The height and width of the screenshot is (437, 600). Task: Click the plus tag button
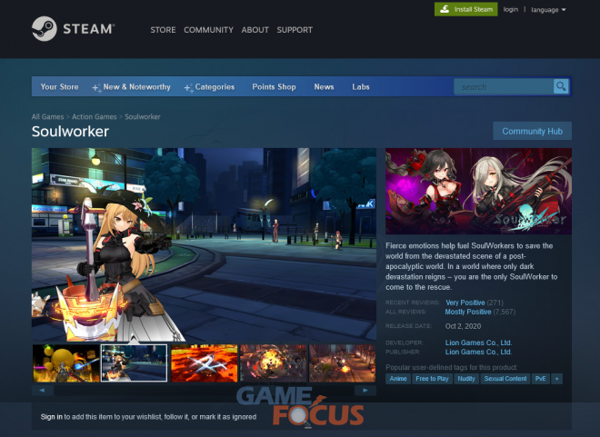(x=556, y=379)
